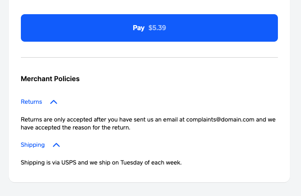Select the Returns policy description's first line
Screen dimensions: 301x196
148,120
